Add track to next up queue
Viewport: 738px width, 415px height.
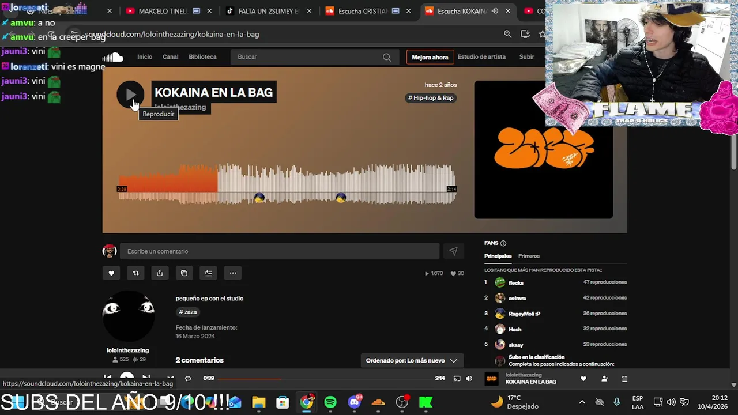point(208,273)
